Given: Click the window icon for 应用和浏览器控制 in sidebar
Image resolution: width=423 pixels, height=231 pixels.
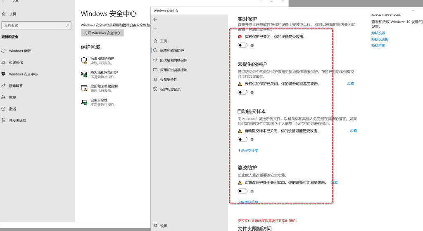Looking at the screenshot, I should pyautogui.click(x=155, y=70).
